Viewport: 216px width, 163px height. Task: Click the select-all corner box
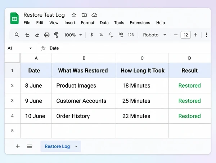tap(12, 58)
